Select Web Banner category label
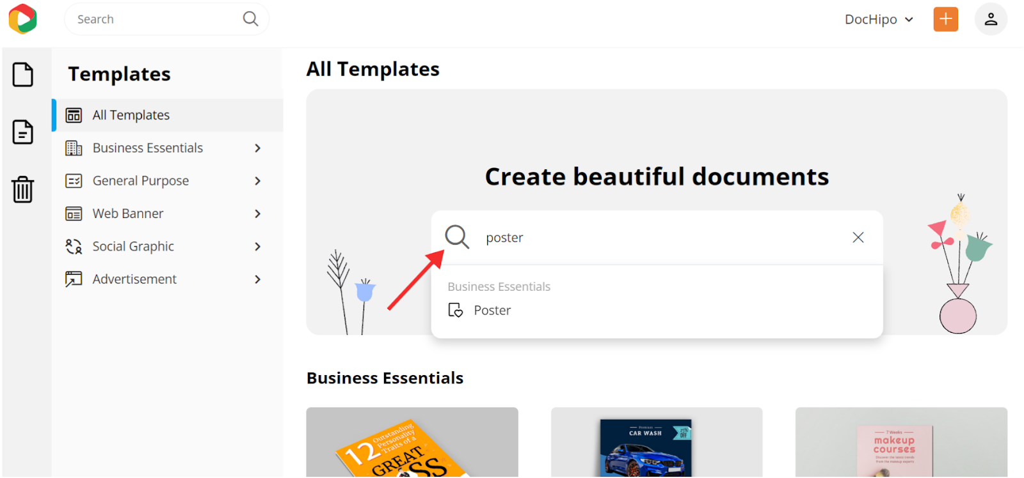The width and height of the screenshot is (1024, 478). pos(128,213)
